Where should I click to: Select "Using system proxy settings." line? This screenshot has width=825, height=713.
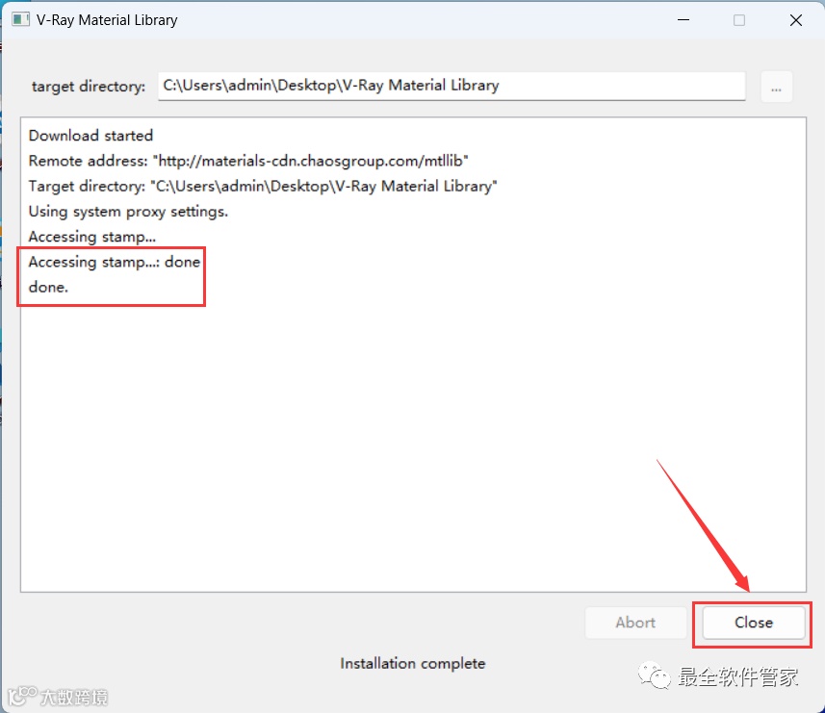(x=128, y=212)
